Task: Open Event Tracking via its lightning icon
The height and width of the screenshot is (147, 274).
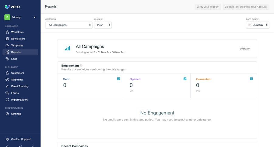Action: click(7, 86)
